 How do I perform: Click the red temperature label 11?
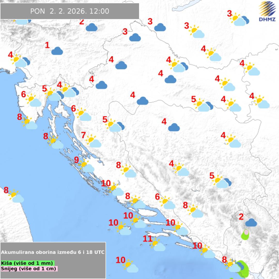148,239
